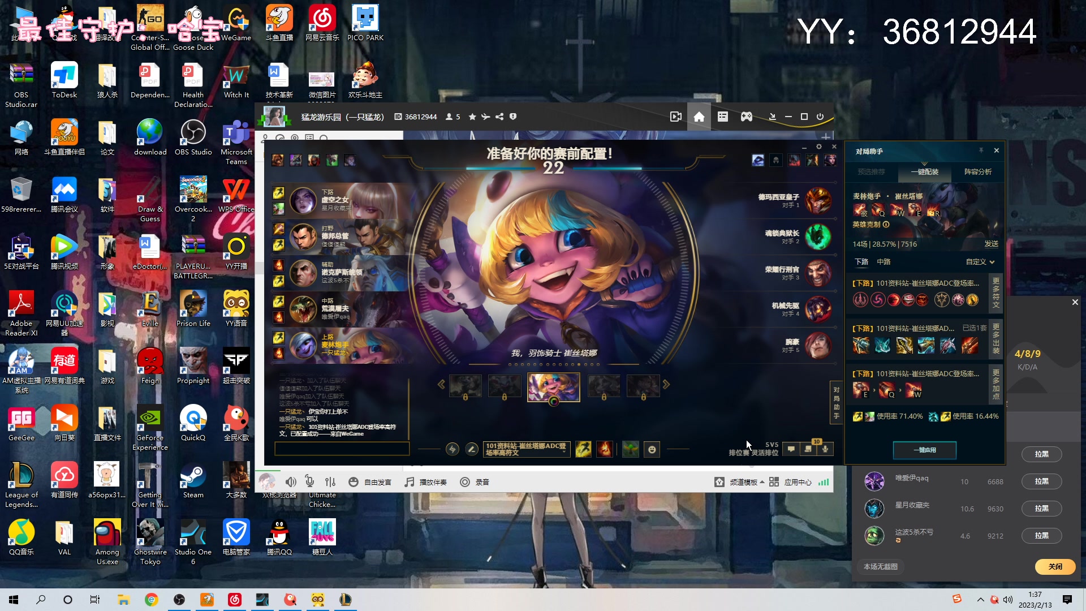Toggle League voice chat microphone
This screenshot has height=611, width=1086.
click(825, 449)
